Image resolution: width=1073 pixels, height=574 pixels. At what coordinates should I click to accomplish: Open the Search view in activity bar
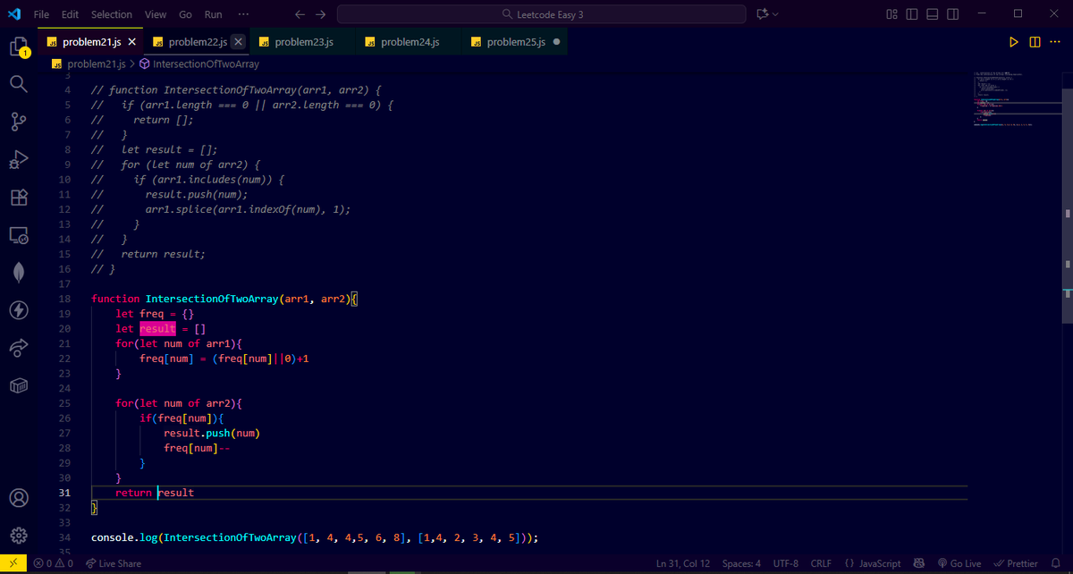19,83
